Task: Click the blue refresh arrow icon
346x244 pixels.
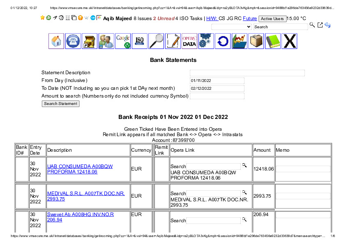Action: pyautogui.click(x=223, y=41)
